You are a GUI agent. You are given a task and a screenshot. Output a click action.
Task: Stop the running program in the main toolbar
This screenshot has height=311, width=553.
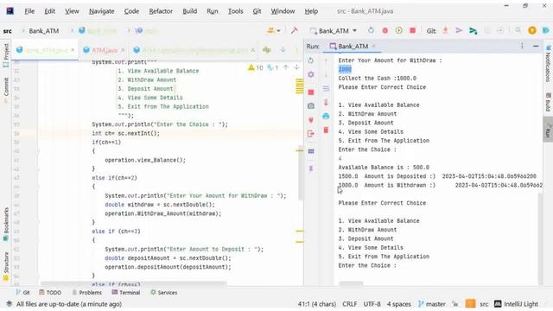[413, 31]
